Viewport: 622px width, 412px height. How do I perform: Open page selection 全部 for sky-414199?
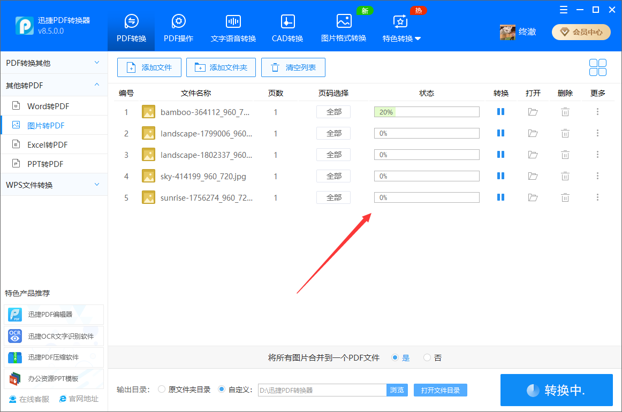333,176
